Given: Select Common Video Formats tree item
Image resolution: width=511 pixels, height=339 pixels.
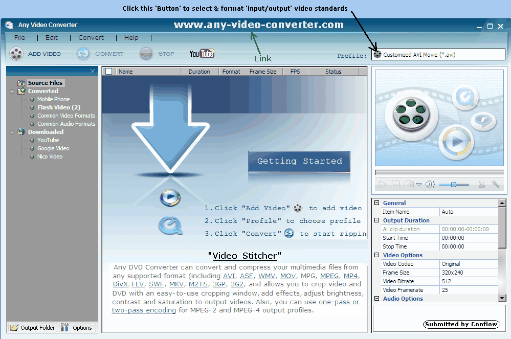Looking at the screenshot, I should coord(66,115).
